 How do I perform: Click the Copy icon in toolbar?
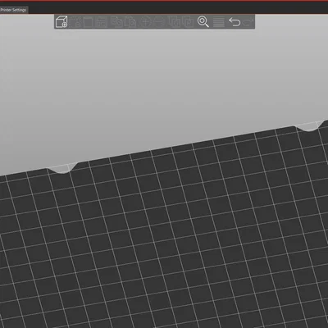117,21
